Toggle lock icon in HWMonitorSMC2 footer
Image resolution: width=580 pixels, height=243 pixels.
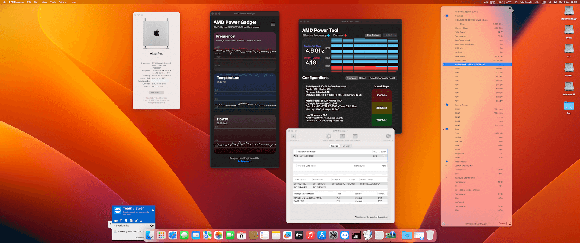tap(510, 224)
